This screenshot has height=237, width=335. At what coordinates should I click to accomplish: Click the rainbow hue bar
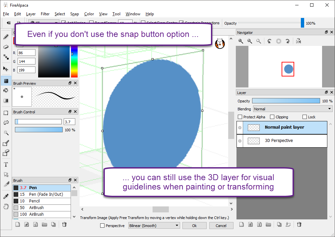74,61
